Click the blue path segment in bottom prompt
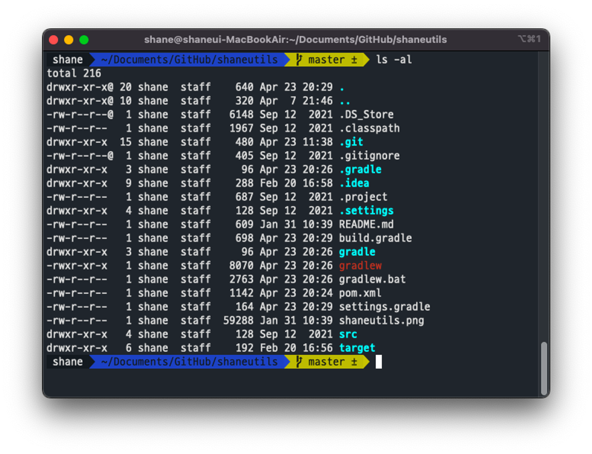This screenshot has width=592, height=454. [x=189, y=362]
